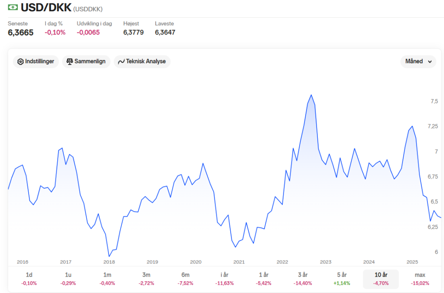Screen dimensions: 444x293
Task: Show the 5 år chart range
Action: click(x=342, y=279)
